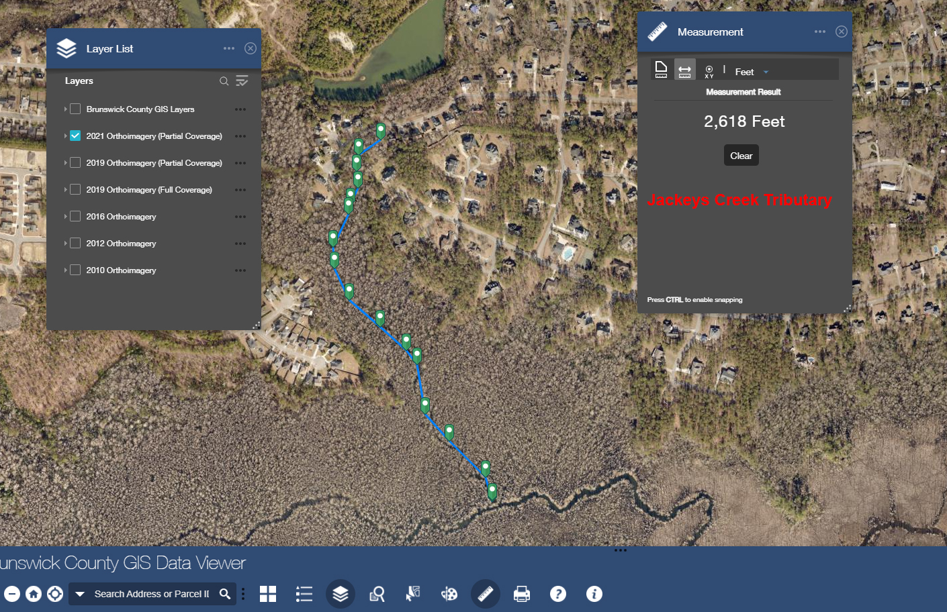The image size is (947, 612).
Task: Uncheck the 2021 Orthoimagery layer
Action: tap(75, 136)
